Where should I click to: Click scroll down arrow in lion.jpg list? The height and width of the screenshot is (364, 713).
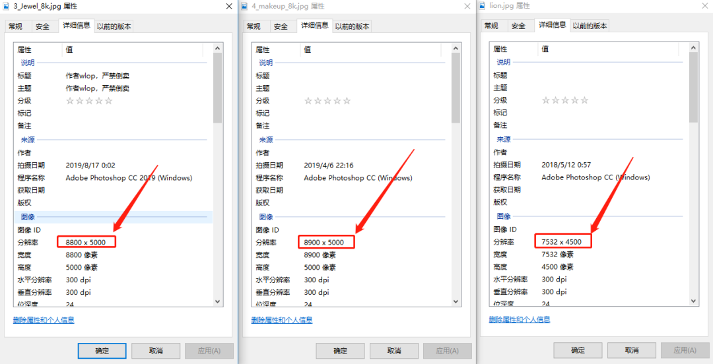click(x=693, y=301)
